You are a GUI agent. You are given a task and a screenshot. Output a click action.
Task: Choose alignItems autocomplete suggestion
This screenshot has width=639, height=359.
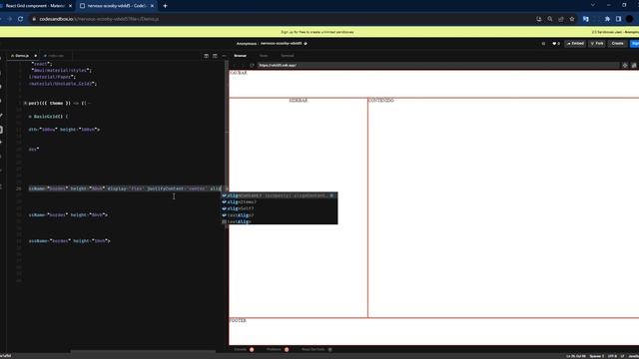[280, 201]
